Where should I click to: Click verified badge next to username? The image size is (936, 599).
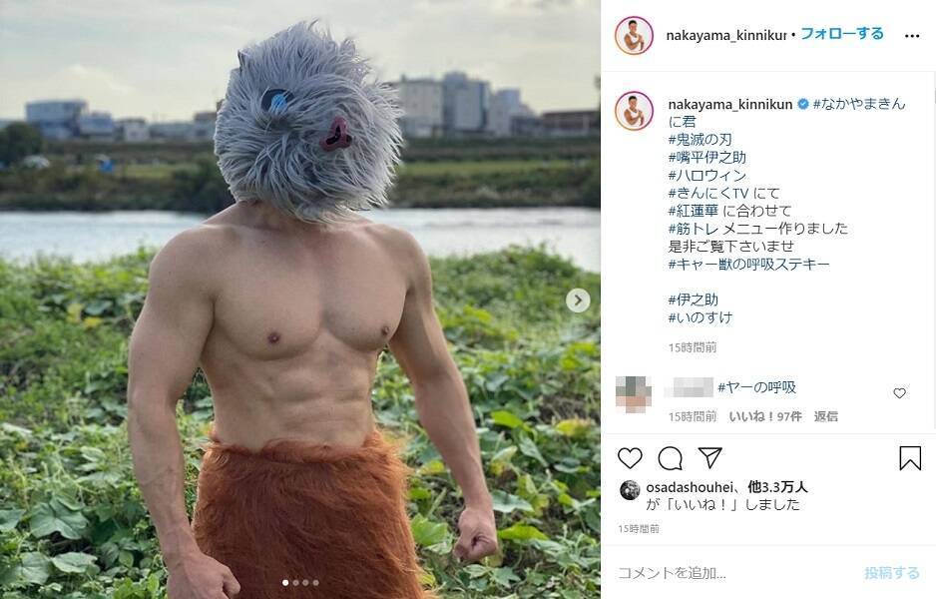803,105
